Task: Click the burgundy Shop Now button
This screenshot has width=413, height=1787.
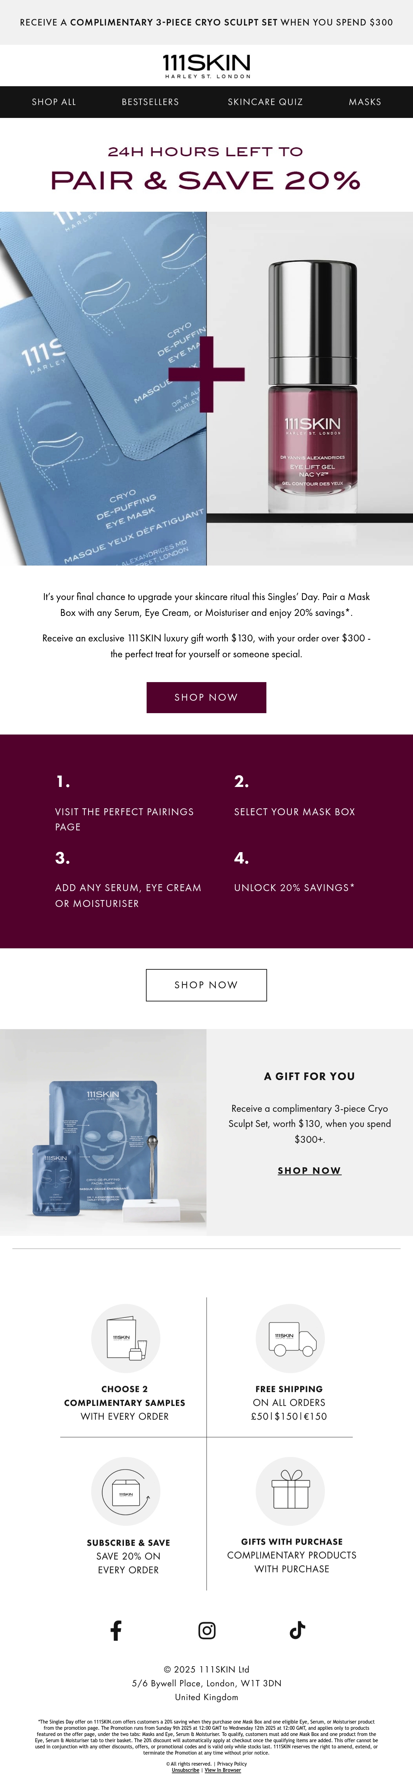Action: [206, 697]
